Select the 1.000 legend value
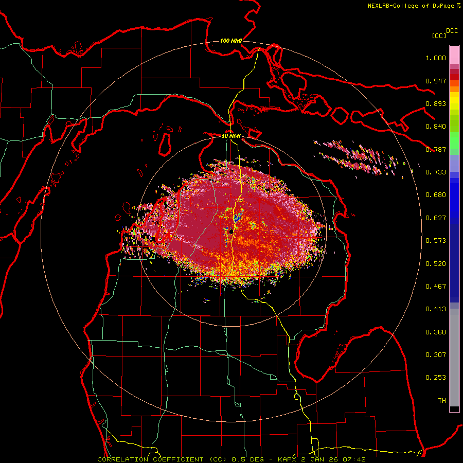Screen dimensions: 463x463 [436, 58]
